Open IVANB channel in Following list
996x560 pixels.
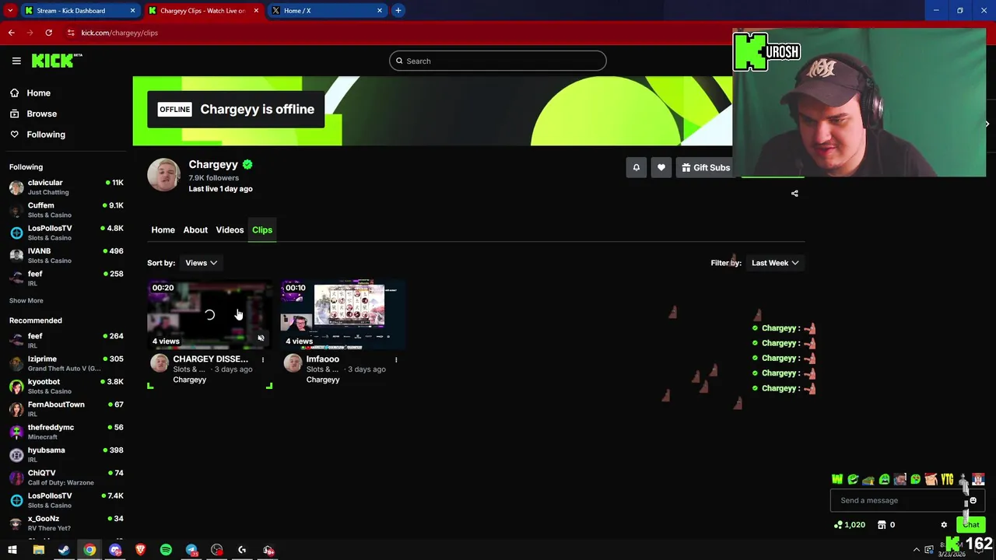pos(66,255)
